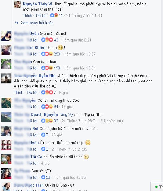
Task: Expand 'Xem phản hồi khác' replies
Action: (37, 23)
